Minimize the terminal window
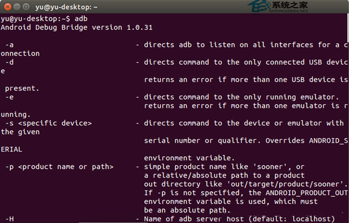The width and height of the screenshot is (349, 223). 17,7
